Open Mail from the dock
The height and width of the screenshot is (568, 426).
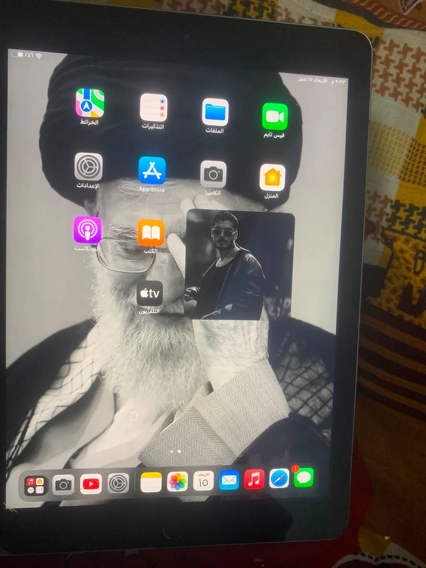229,480
